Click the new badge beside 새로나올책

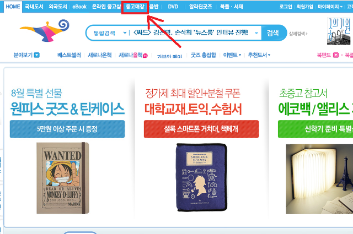(146, 56)
